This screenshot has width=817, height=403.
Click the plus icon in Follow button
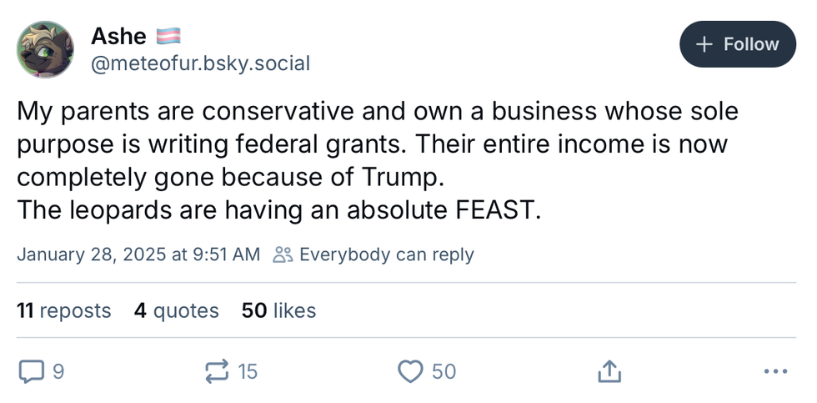tap(704, 44)
